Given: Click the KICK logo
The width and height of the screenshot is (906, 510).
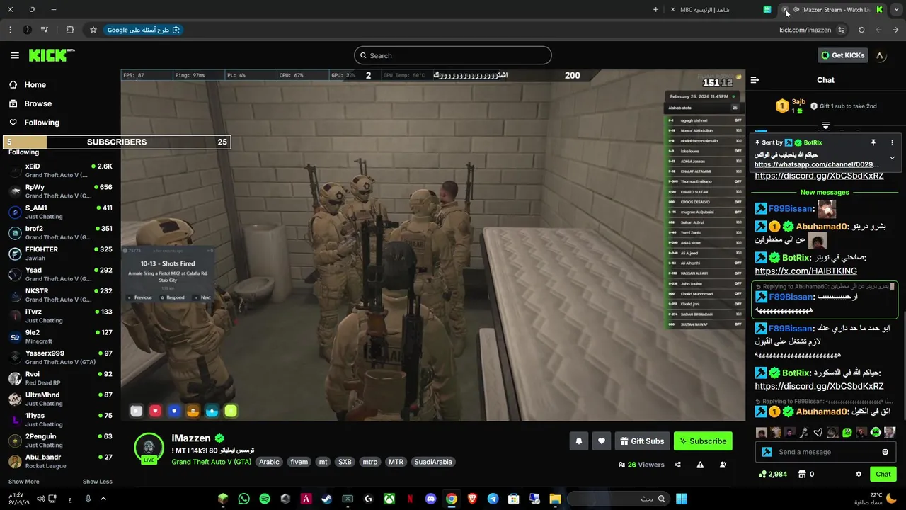Looking at the screenshot, I should tap(51, 55).
